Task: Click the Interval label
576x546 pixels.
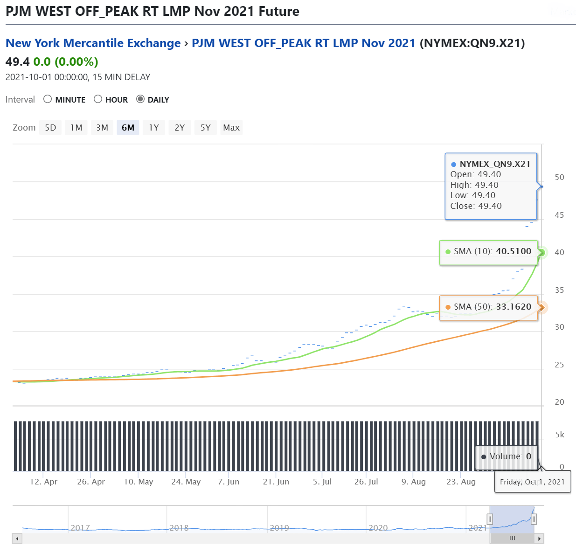Action: pyautogui.click(x=20, y=100)
